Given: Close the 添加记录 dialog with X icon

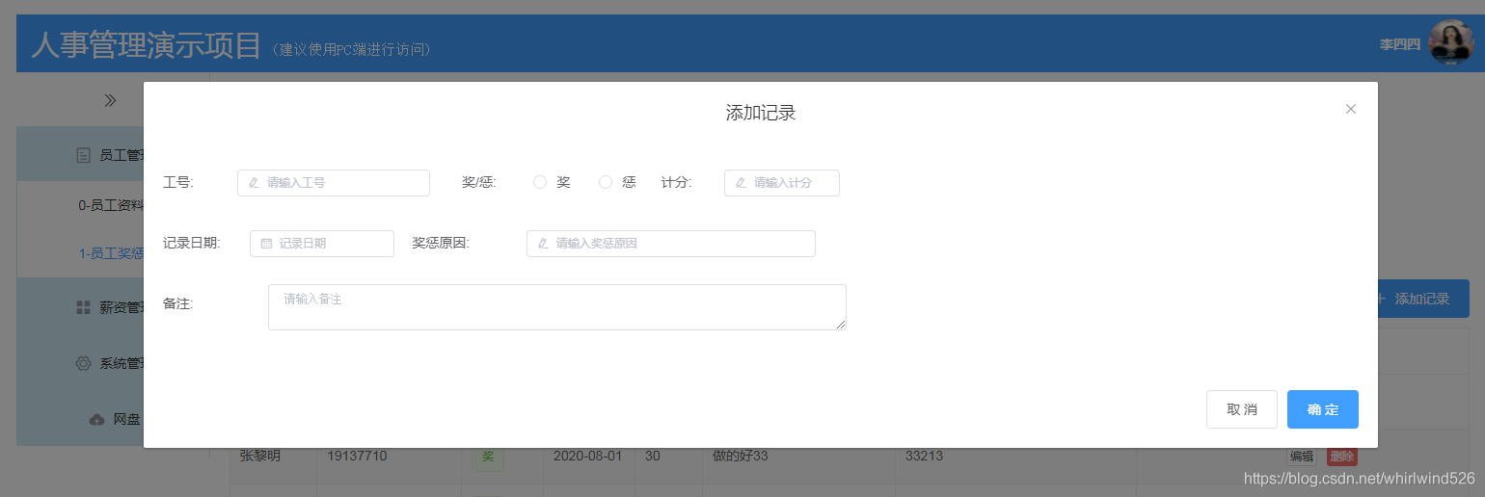Looking at the screenshot, I should [x=1350, y=109].
